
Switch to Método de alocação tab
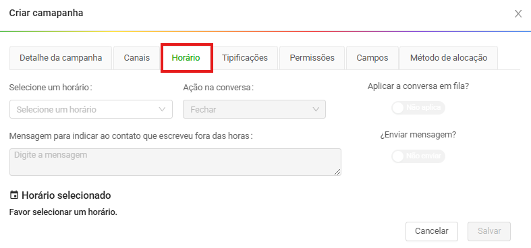449,58
